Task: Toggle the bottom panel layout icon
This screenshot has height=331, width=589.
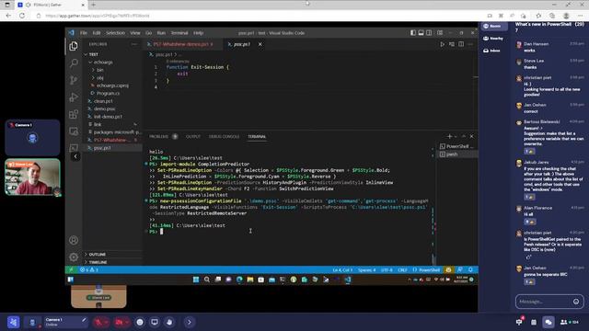Action: 422,33
